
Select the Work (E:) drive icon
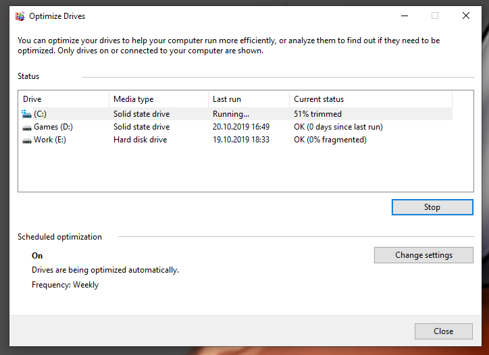click(x=27, y=140)
